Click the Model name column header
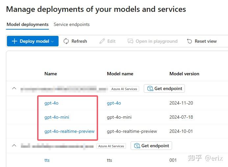This screenshot has width=228, height=167. 120,74
